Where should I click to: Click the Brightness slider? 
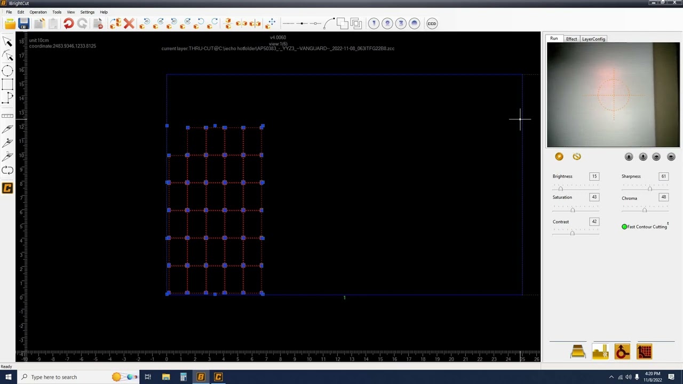point(575,188)
